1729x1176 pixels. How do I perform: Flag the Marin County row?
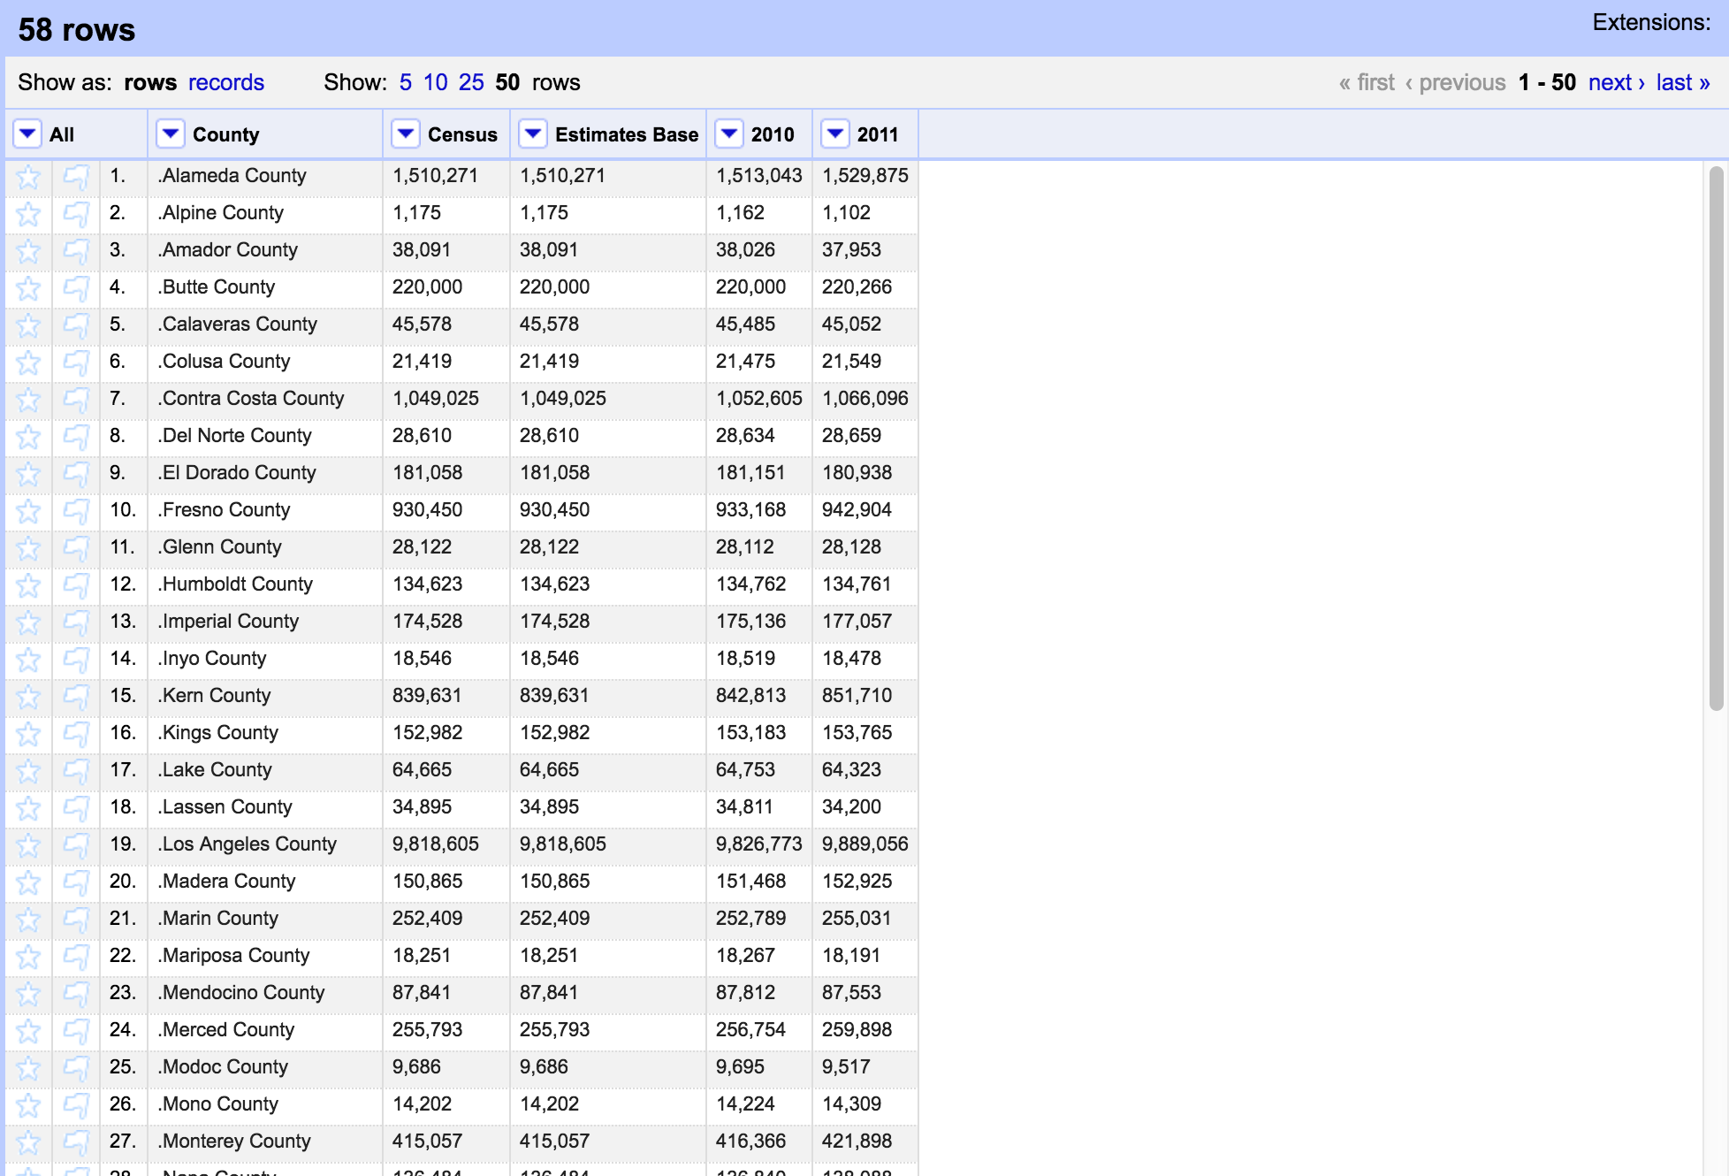pyautogui.click(x=76, y=920)
